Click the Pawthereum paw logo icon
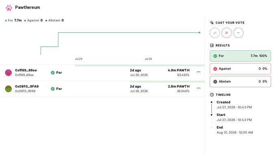This screenshot has height=155, width=276. tap(9, 8)
